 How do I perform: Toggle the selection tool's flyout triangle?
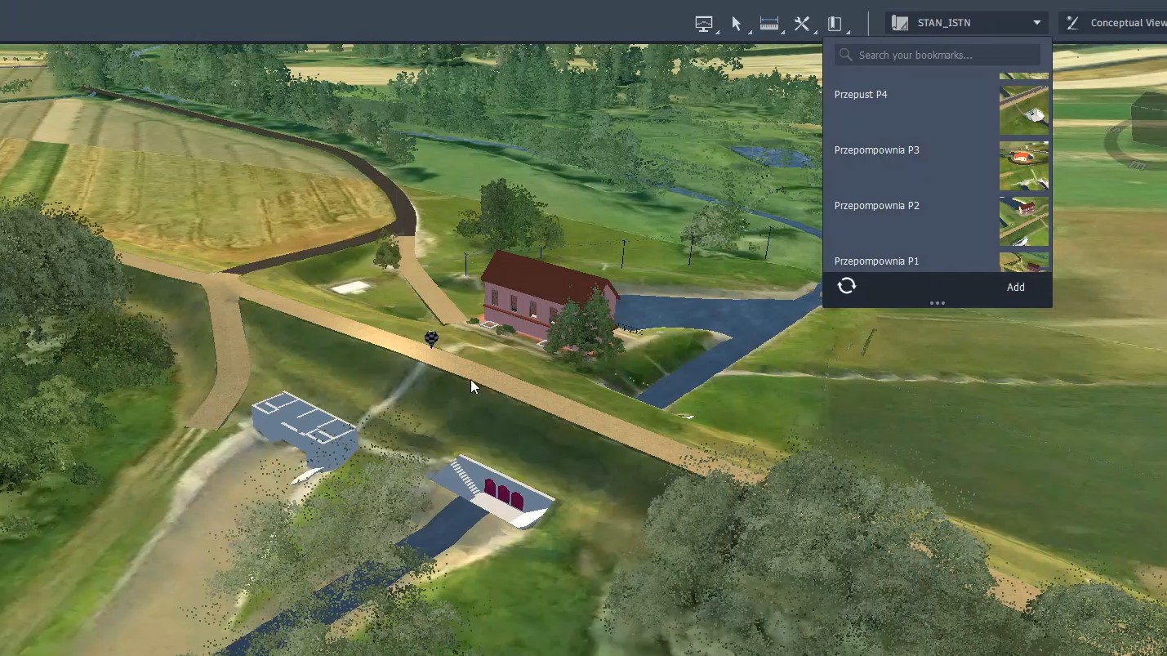(x=751, y=33)
